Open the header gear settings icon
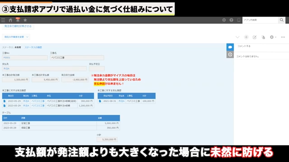Screen dimensions: 289x162 224,20
